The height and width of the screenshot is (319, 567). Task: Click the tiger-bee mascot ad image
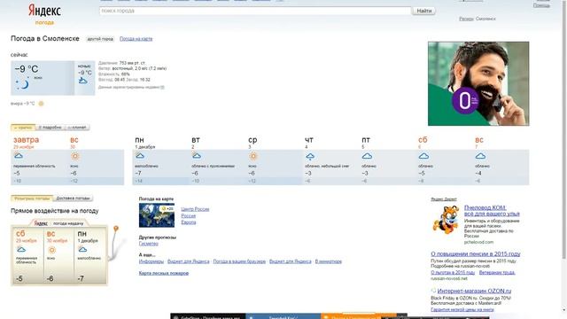(446, 220)
